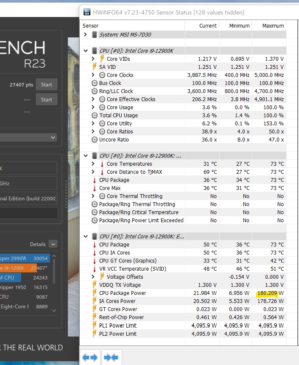The width and height of the screenshot is (299, 365).
Task: Click the clock icon beside Package/Ring Critical Temperature
Action: [x=94, y=212]
